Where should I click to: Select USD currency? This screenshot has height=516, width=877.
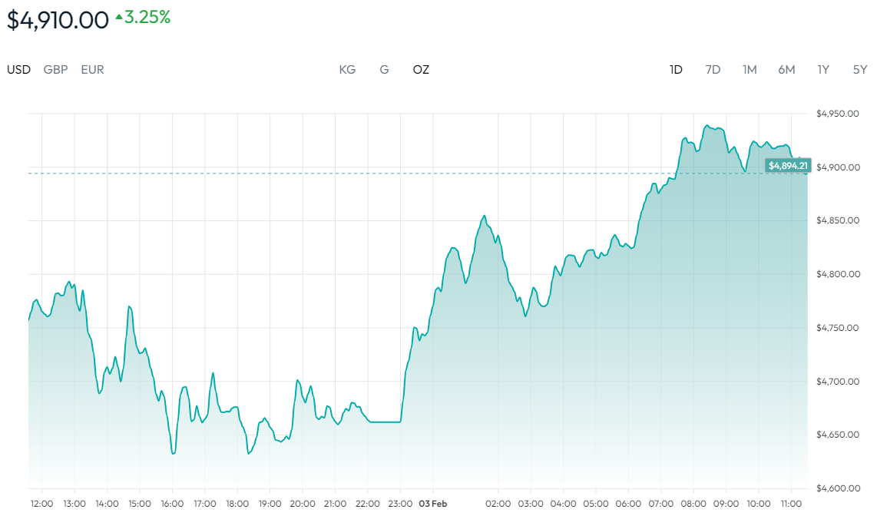point(19,70)
